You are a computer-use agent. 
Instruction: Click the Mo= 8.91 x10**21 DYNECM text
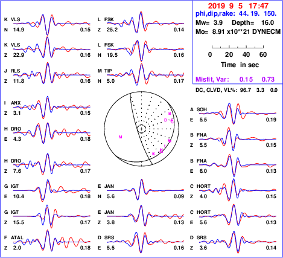click(x=238, y=31)
